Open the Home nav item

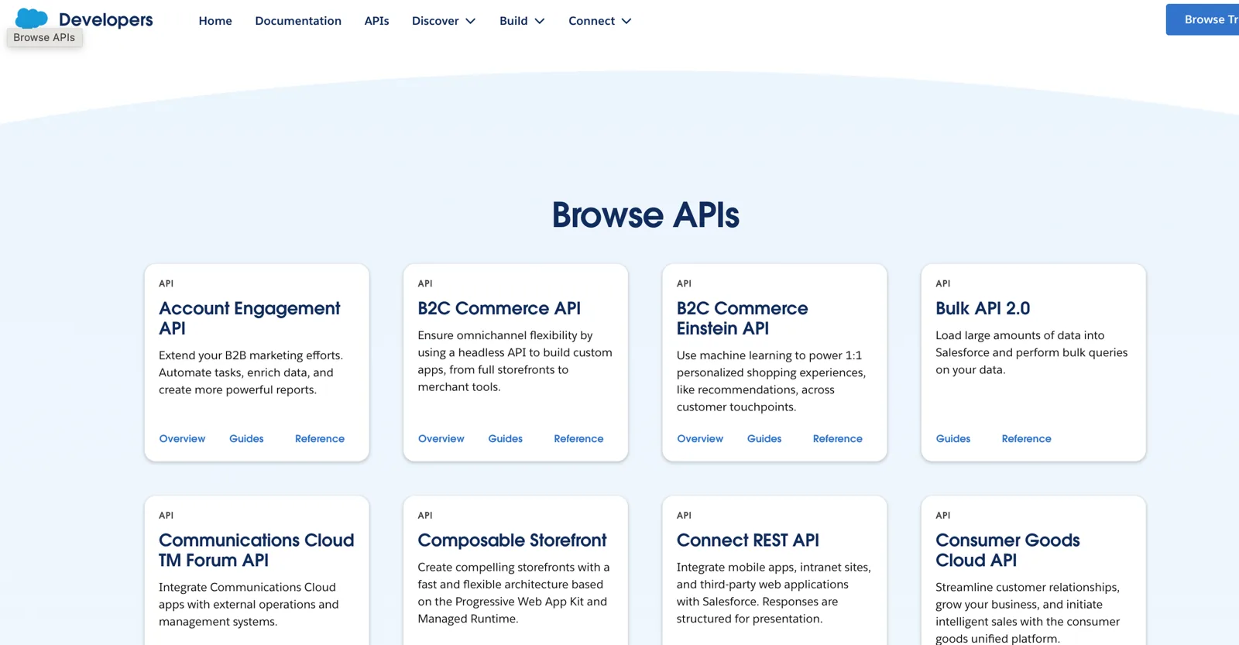pyautogui.click(x=215, y=21)
